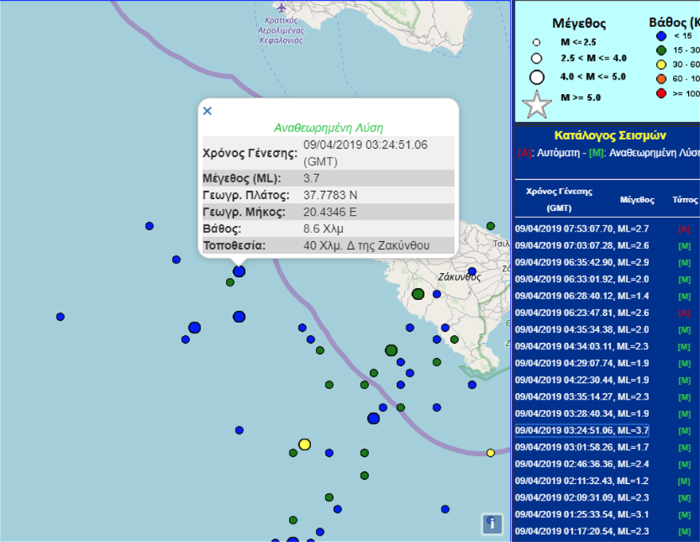Click the Ζάκυνθος city label on map
The width and height of the screenshot is (700, 542).
coord(459,278)
